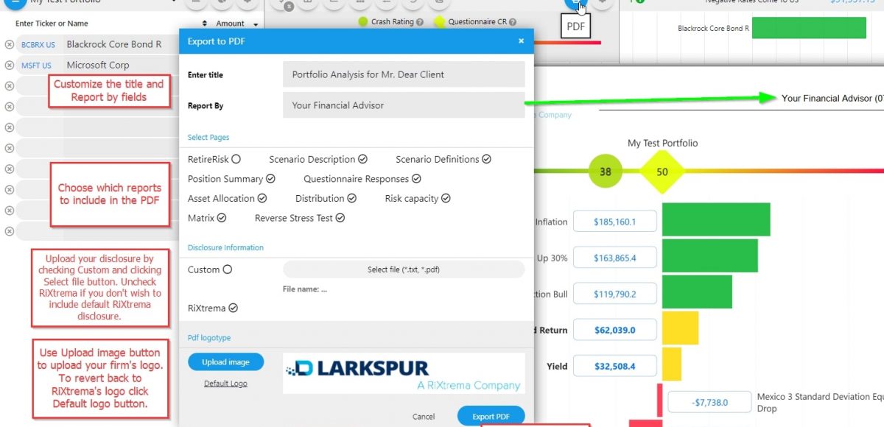Screen dimensions: 884x427
Task: Click the Enter title text field
Action: [x=403, y=74]
